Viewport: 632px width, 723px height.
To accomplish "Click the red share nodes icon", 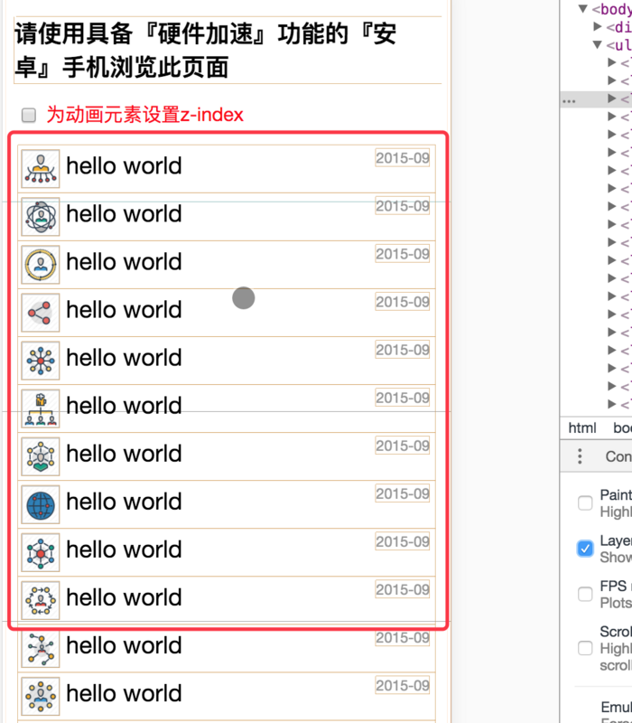I will click(41, 313).
